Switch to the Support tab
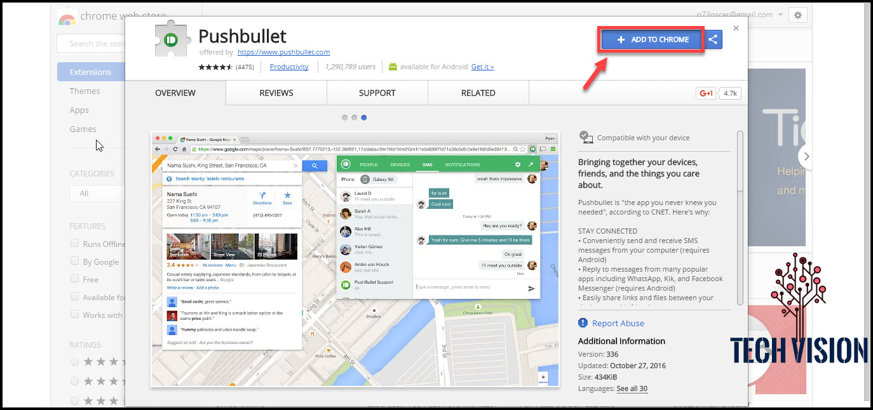 377,93
